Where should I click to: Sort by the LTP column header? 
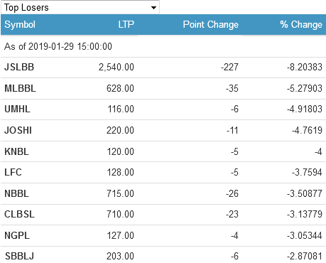click(126, 24)
